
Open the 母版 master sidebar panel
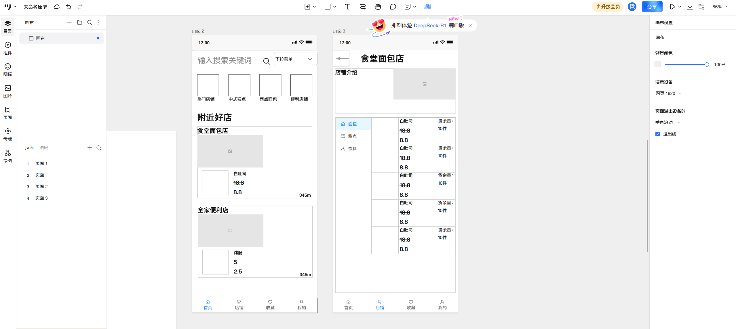(8, 134)
